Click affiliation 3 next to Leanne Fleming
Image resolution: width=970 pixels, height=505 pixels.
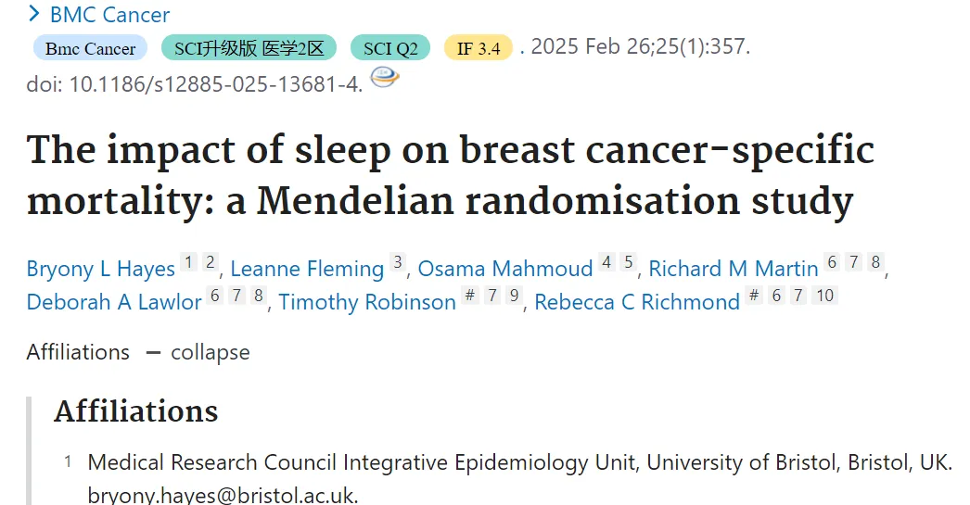(398, 262)
